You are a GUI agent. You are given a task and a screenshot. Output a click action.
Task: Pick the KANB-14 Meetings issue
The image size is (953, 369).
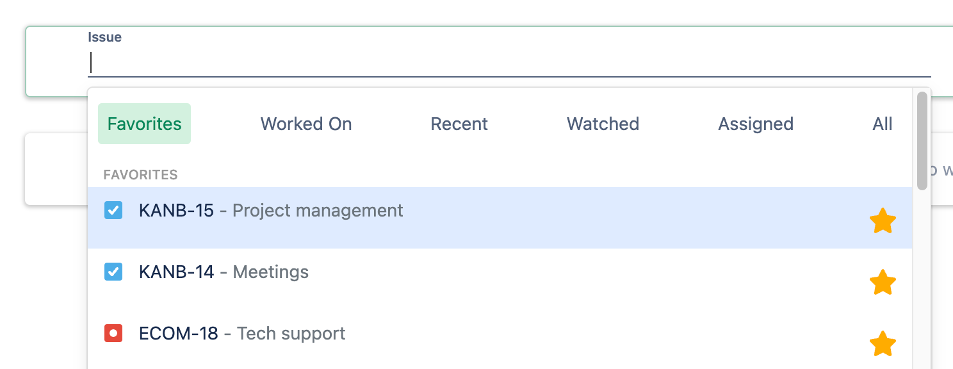point(500,279)
